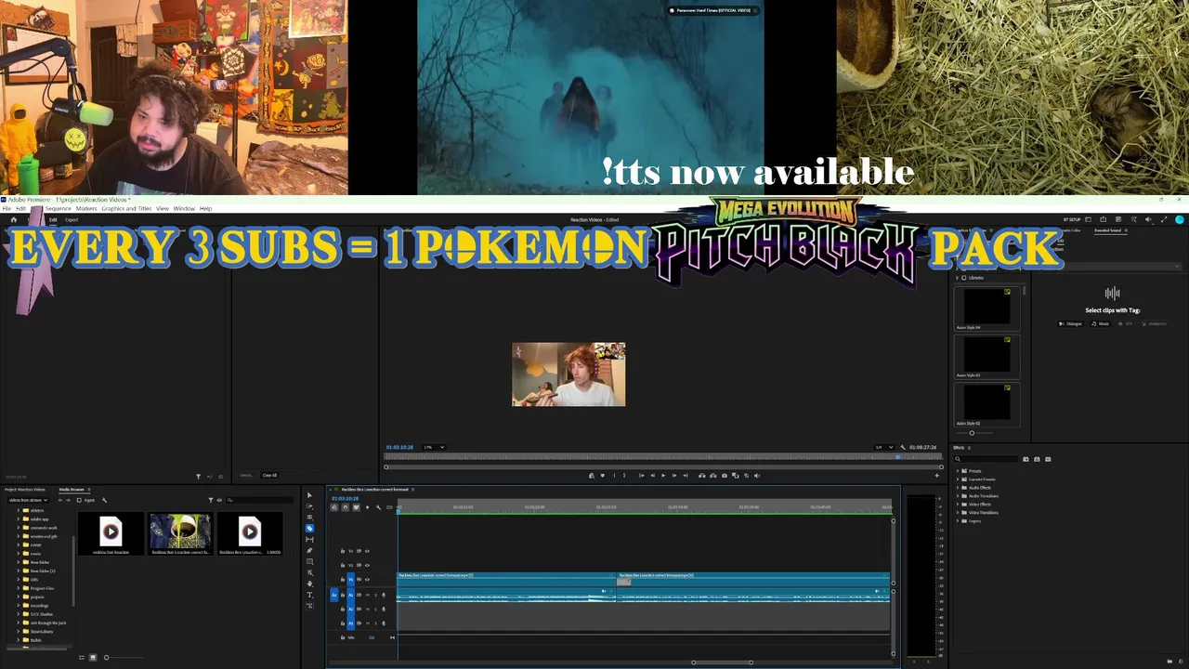Click the Extract button

click(x=713, y=476)
